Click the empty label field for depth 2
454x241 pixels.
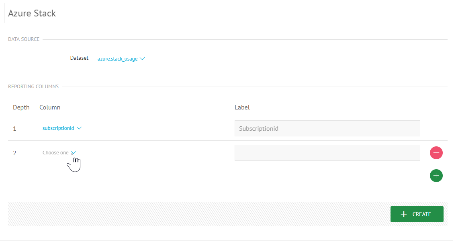pos(327,152)
